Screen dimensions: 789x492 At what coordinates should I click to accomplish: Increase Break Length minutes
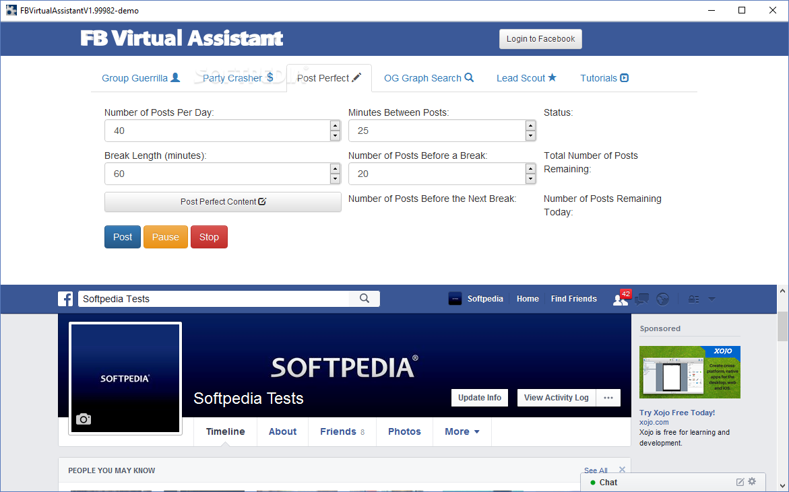click(335, 169)
